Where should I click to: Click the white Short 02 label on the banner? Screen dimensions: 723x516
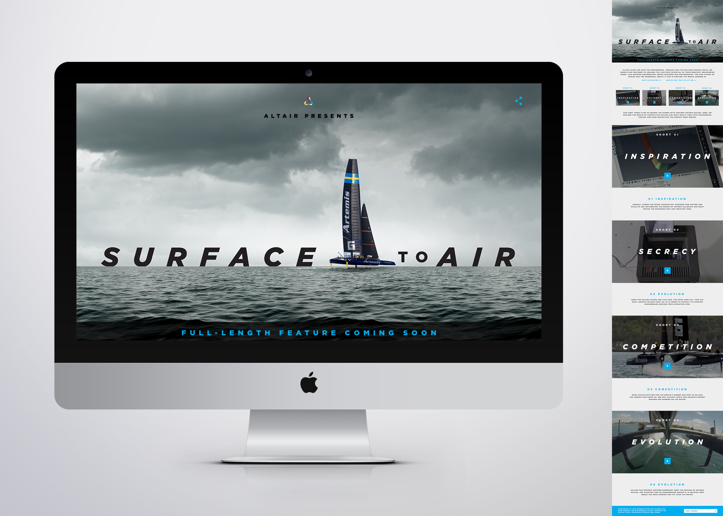(x=667, y=230)
